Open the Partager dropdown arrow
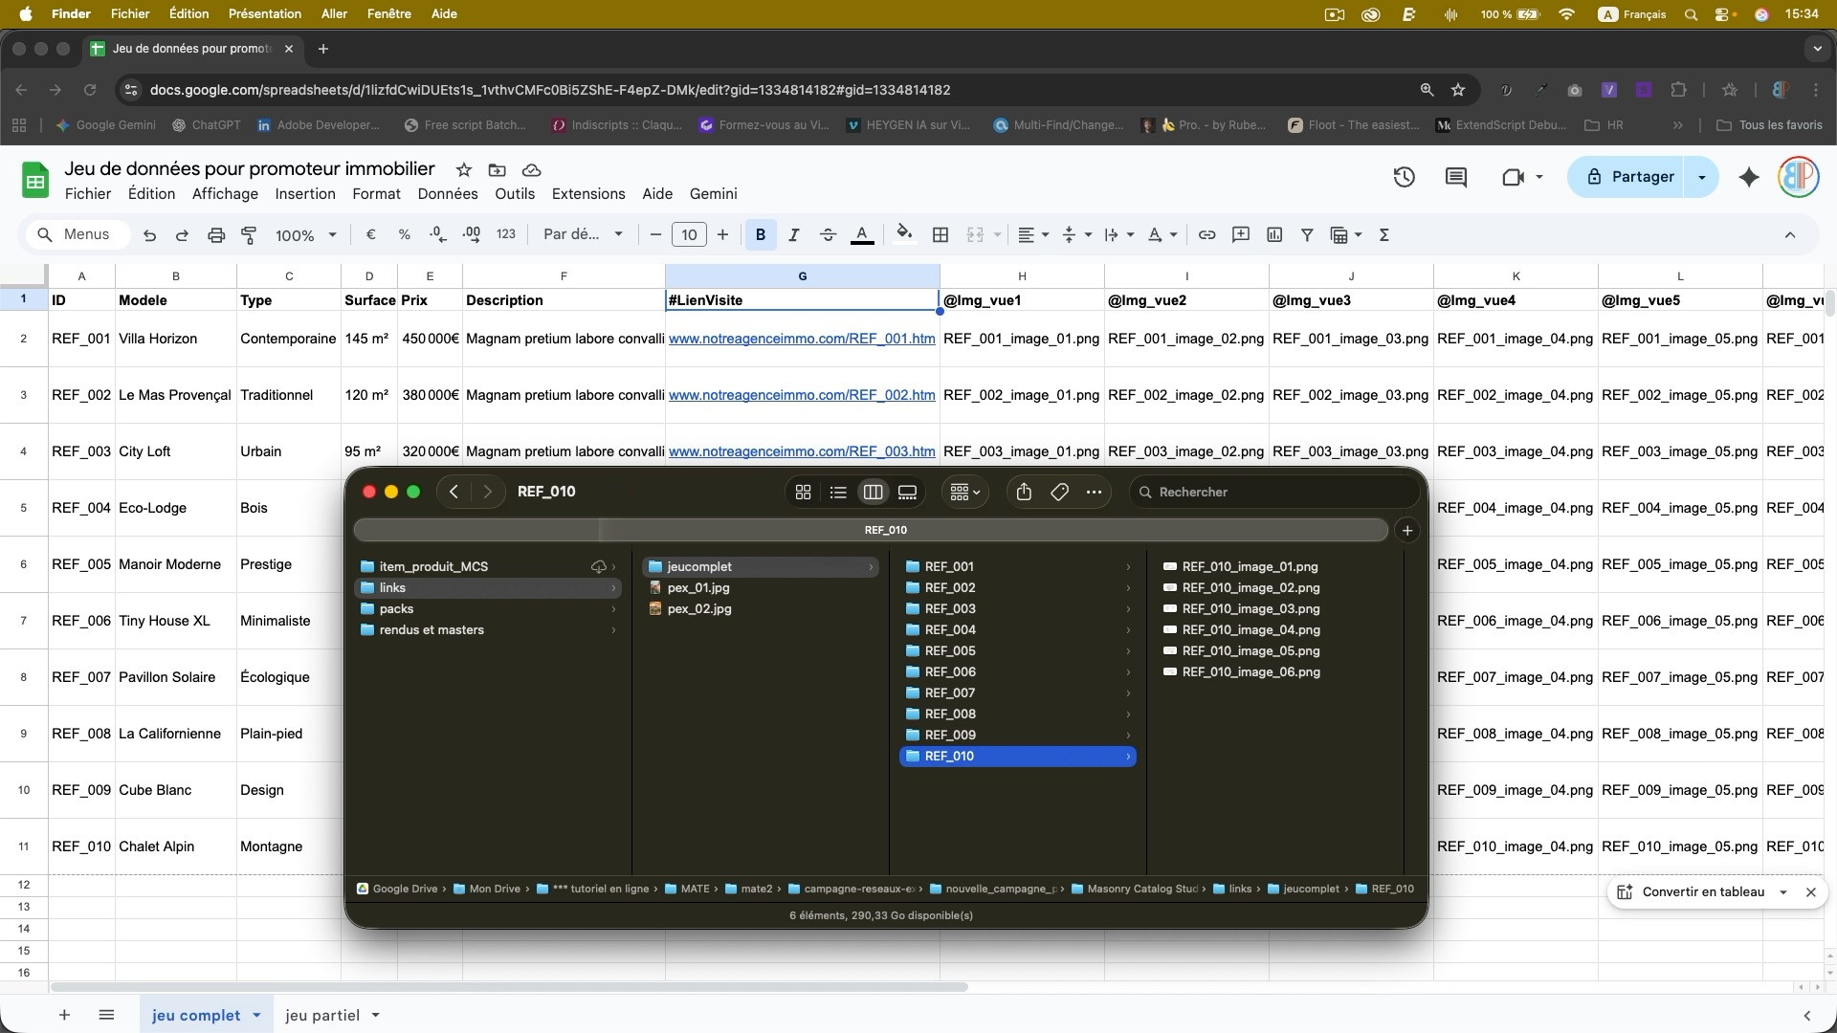The height and width of the screenshot is (1033, 1837). tap(1701, 177)
